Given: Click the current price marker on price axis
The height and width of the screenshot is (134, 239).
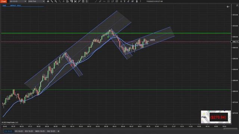Looking at the screenshot, I should (235, 42).
